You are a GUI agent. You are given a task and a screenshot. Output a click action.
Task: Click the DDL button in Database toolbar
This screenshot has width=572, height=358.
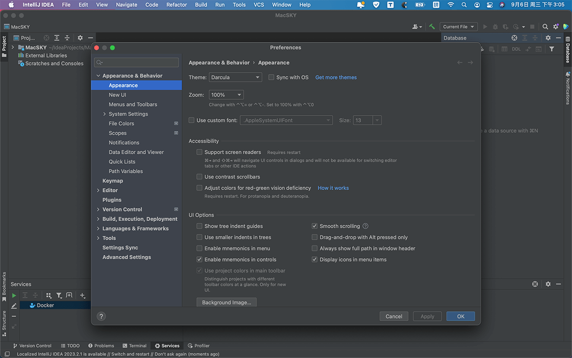(x=516, y=49)
